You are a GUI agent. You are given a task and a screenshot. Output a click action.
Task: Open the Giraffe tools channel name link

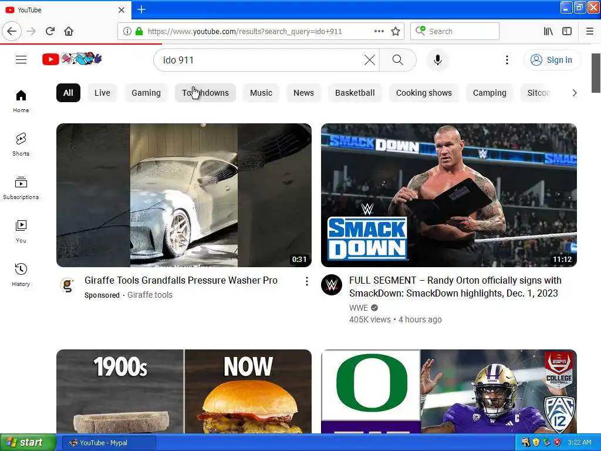click(150, 295)
